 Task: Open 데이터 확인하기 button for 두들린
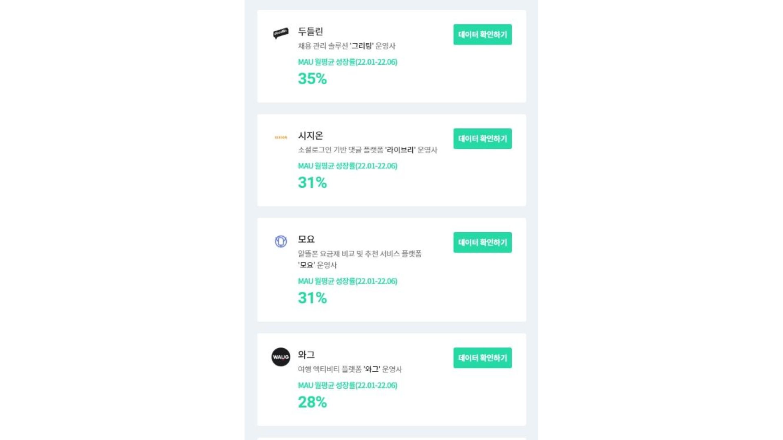click(x=482, y=35)
